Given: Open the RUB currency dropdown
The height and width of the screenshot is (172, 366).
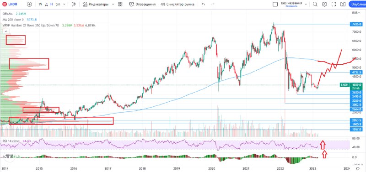Looking at the screenshot, I should coord(356,13).
